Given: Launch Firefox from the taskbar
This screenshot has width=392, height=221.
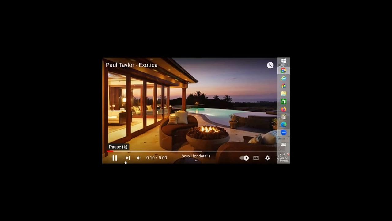Looking at the screenshot, I should point(284,109).
